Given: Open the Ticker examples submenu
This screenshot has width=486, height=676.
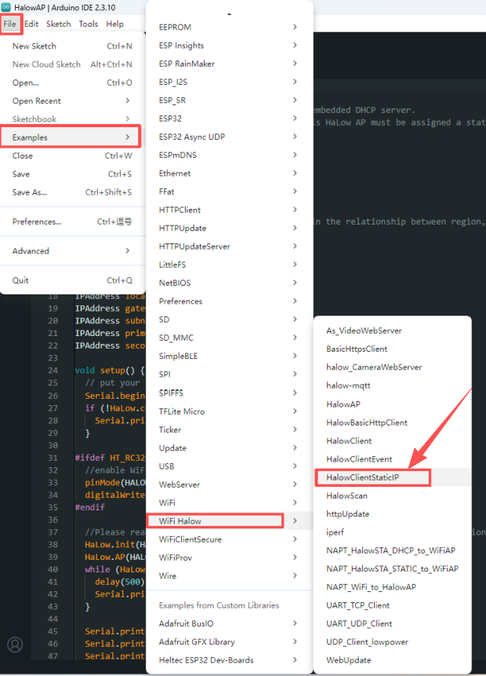Looking at the screenshot, I should (229, 429).
